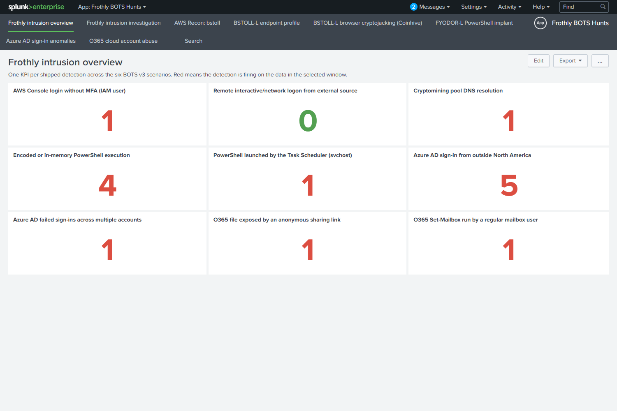
Task: Click the Remote logon from external source value 0
Action: coord(308,121)
